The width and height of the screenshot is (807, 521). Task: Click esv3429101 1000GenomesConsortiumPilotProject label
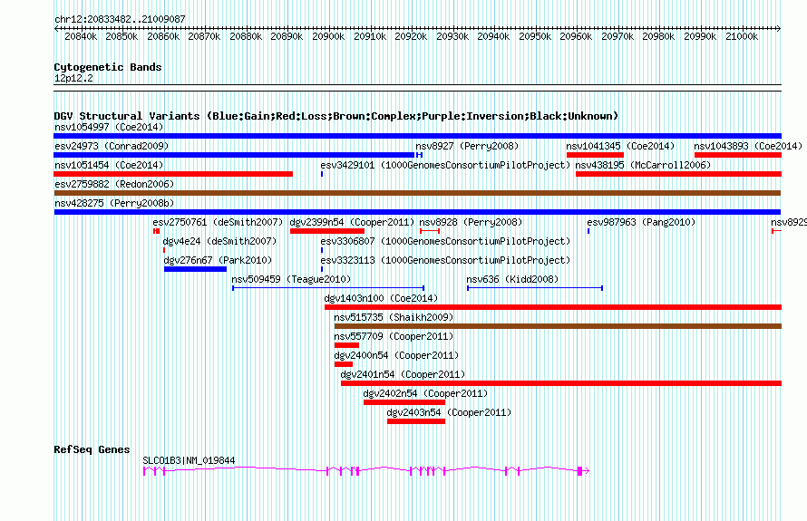pyautogui.click(x=445, y=165)
